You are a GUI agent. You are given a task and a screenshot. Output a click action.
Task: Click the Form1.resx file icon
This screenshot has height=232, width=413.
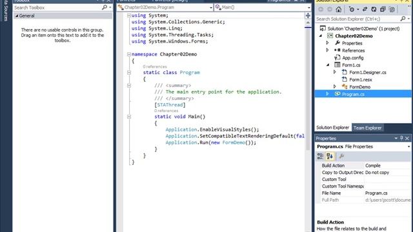(345, 79)
